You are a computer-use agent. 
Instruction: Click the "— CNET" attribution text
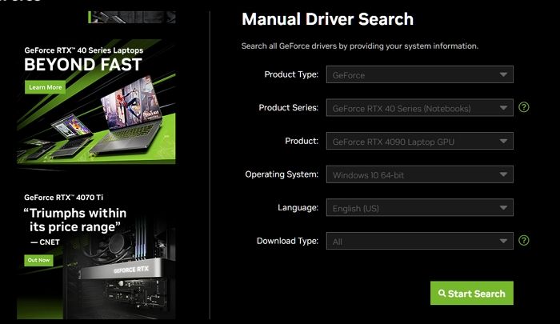[x=45, y=242]
